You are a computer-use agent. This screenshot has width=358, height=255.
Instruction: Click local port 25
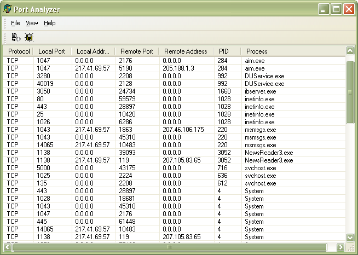[40, 114]
